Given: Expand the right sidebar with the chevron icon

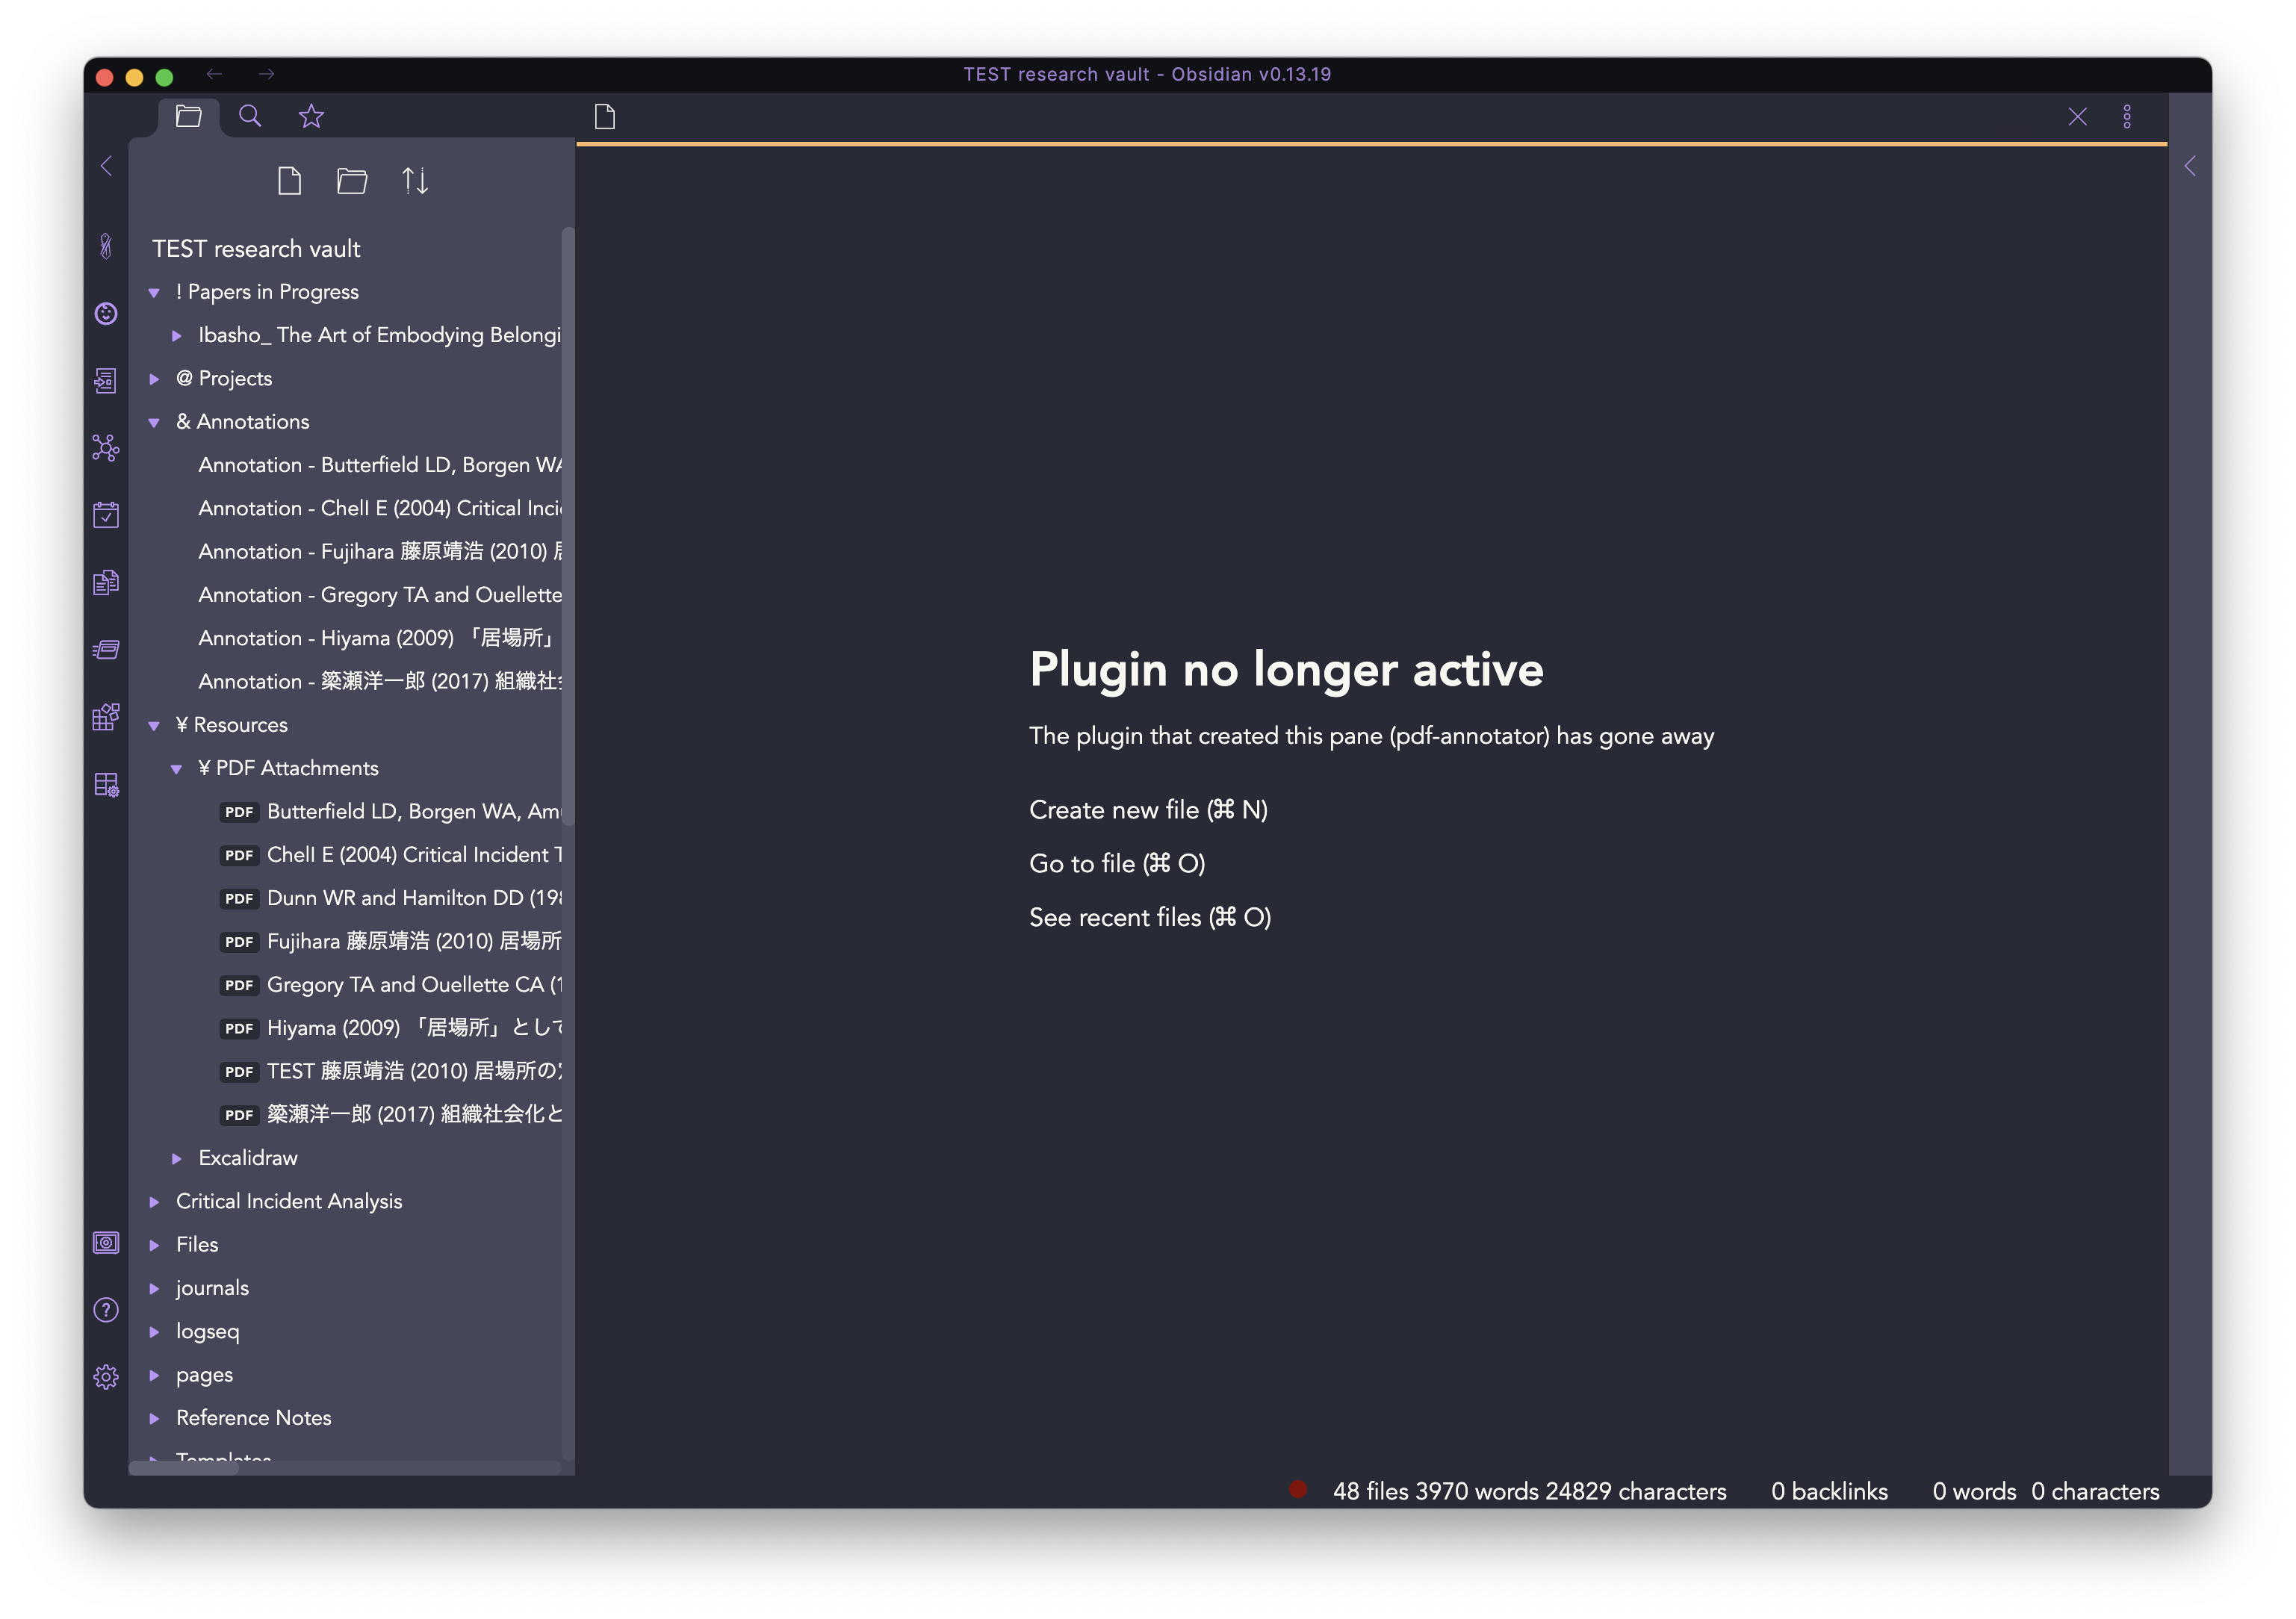Looking at the screenshot, I should coord(2190,166).
